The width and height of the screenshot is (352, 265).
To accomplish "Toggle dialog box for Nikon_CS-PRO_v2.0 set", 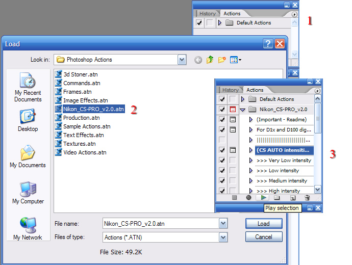I will click(x=233, y=110).
